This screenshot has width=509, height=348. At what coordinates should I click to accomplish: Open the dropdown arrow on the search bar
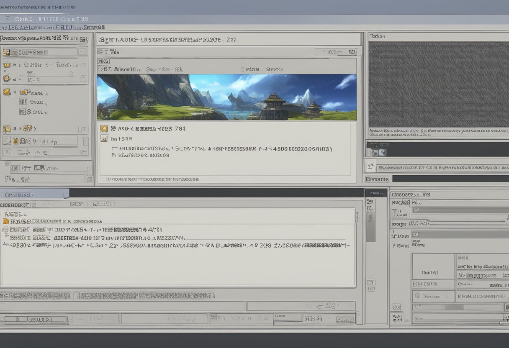[353, 53]
